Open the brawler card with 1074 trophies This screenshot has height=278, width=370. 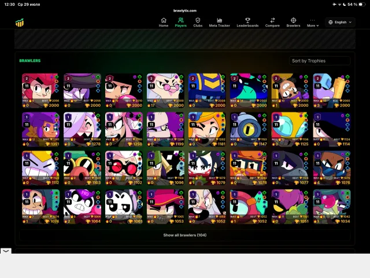[x=40, y=207]
